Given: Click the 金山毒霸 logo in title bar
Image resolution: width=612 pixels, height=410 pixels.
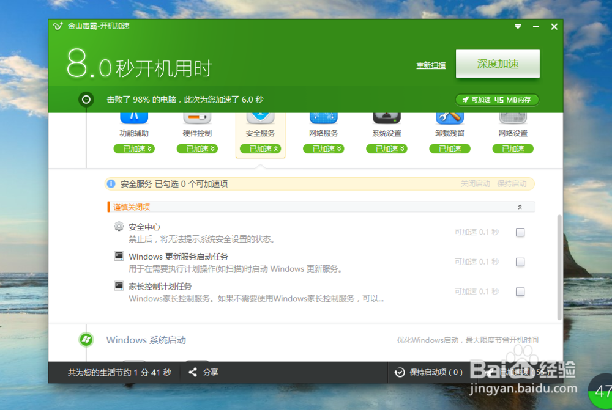Looking at the screenshot, I should [58, 26].
